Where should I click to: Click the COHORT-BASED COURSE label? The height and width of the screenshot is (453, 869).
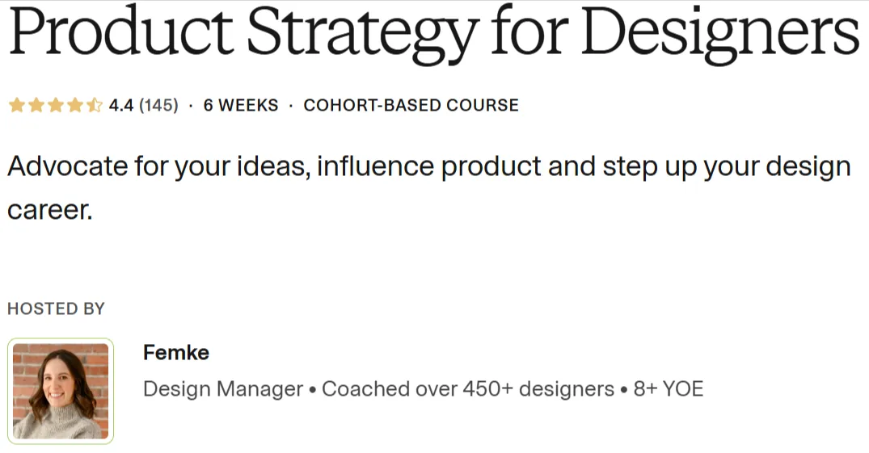tap(411, 105)
